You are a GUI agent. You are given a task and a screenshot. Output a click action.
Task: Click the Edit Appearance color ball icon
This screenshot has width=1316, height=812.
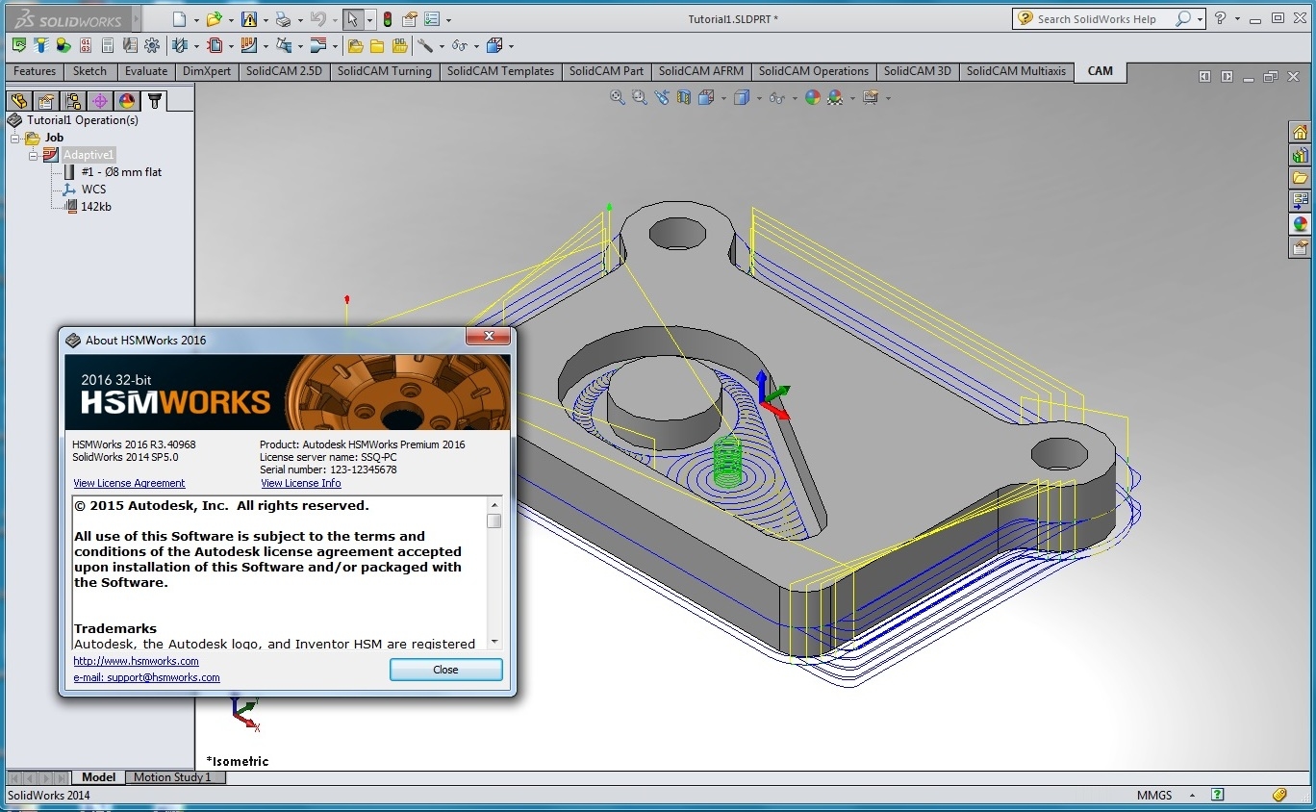coord(813,97)
